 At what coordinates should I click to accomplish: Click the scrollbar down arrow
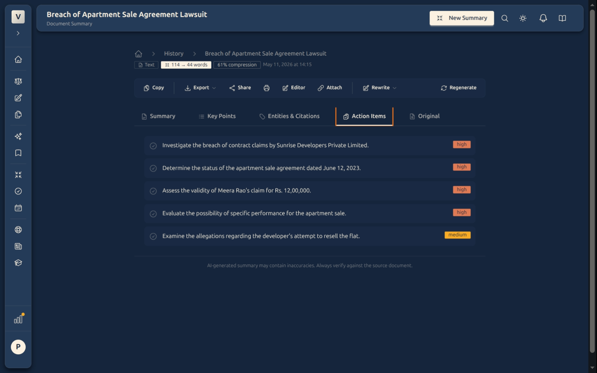592,368
